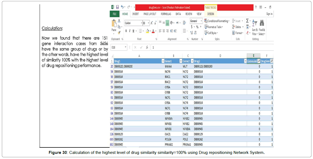Open the Drug1 column filter dropdown

162,61
